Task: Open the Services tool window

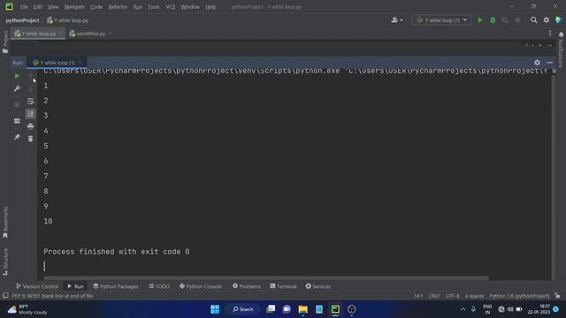Action: coord(318,286)
